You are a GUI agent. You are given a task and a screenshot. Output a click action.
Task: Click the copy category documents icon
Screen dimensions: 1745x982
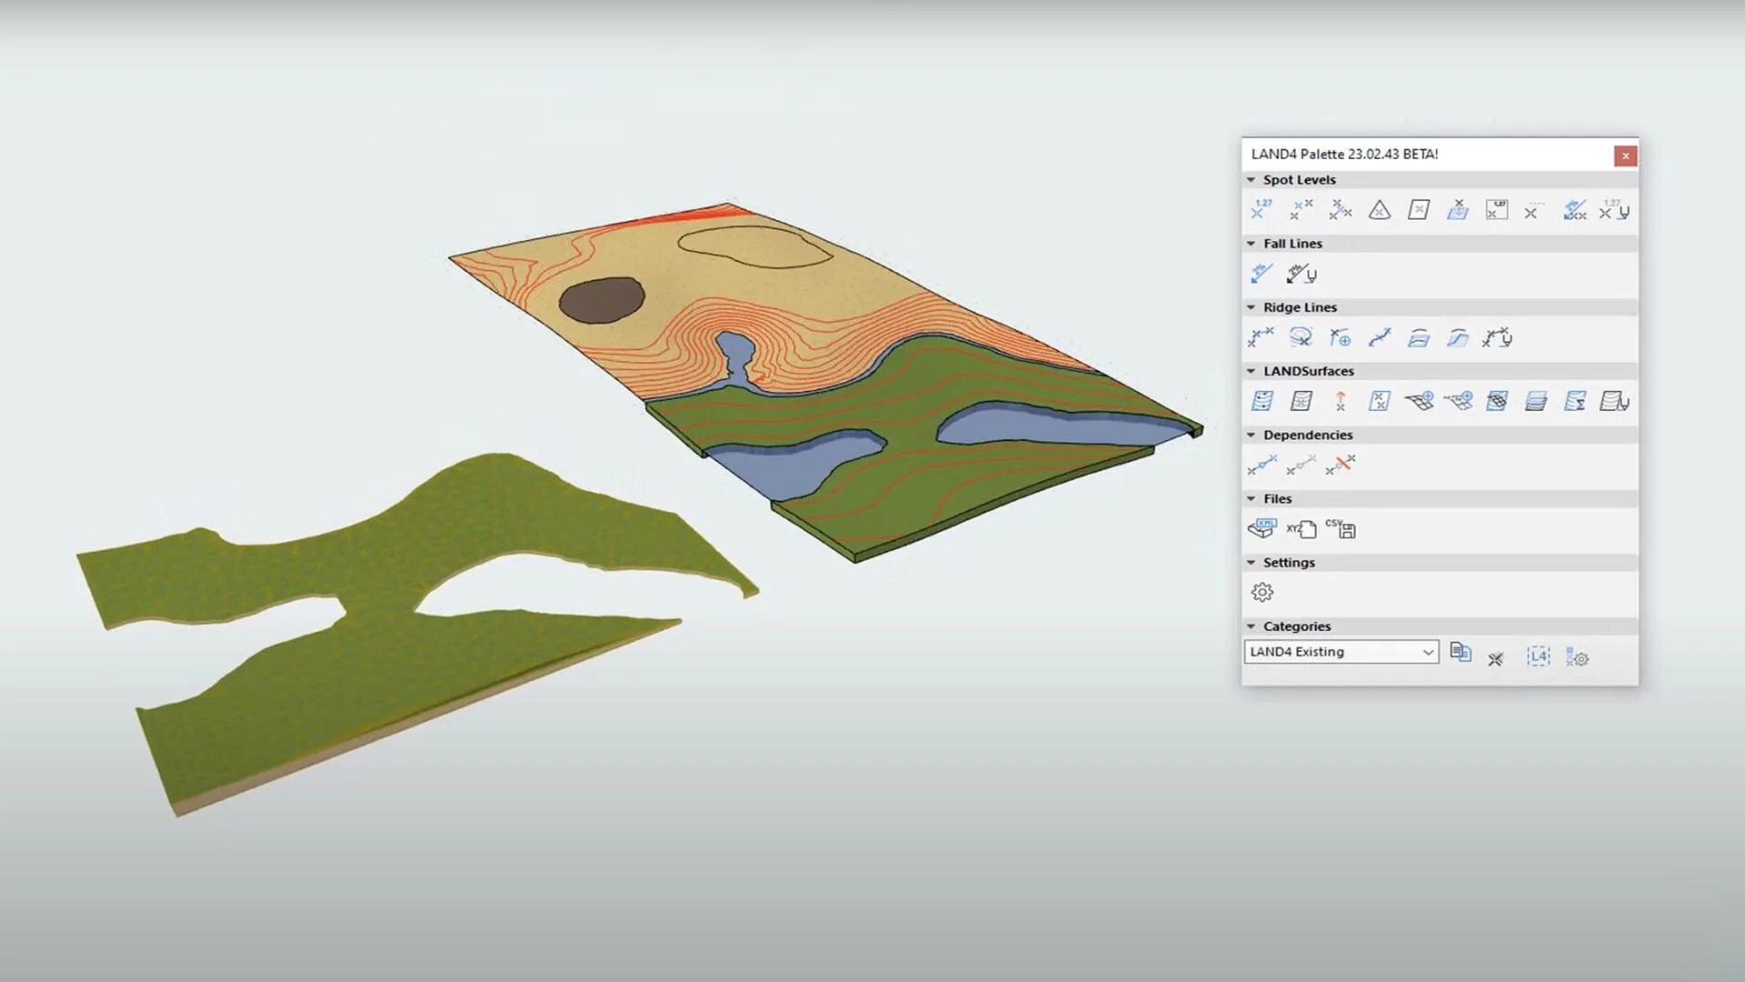(1461, 652)
